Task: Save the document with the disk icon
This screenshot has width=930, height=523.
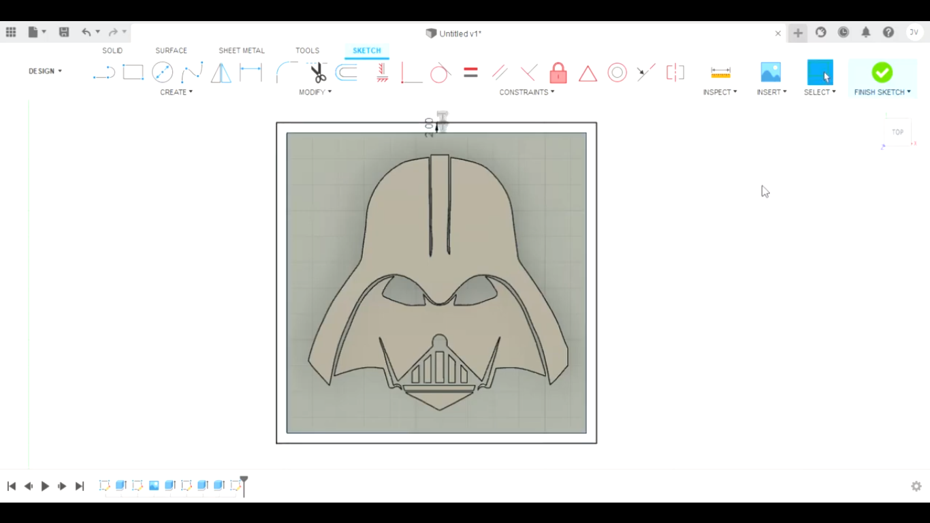Action: [x=64, y=32]
